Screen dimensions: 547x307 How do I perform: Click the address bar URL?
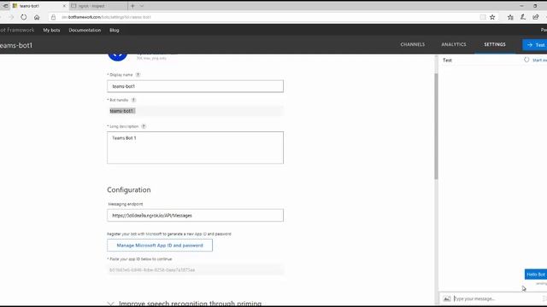click(106, 17)
